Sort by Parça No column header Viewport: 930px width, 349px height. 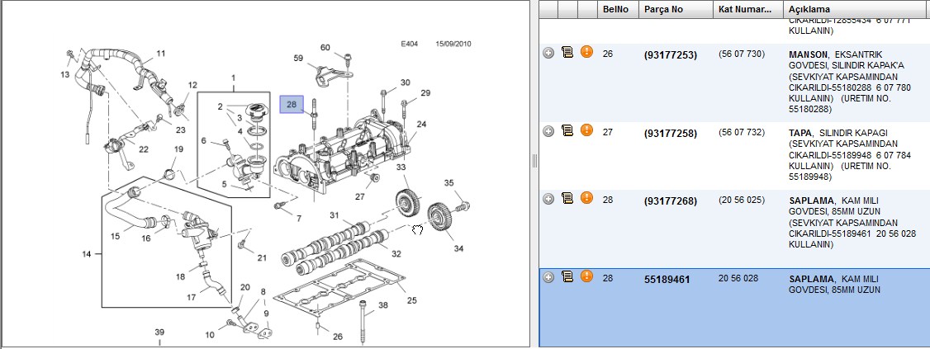676,9
